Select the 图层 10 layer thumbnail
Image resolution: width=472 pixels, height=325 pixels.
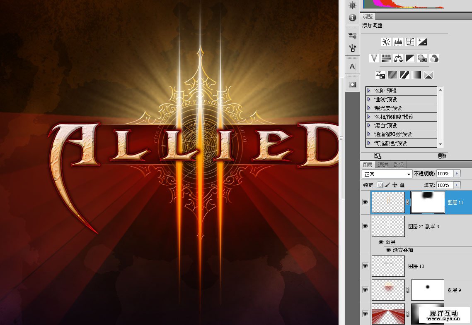[388, 266]
